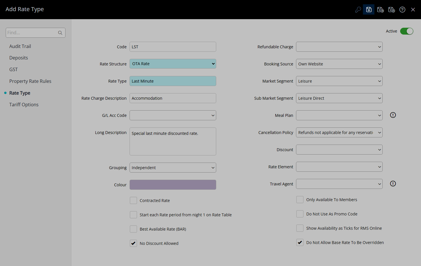421x266 pixels.
Task: Click the search magnifier in Find box
Action: point(60,33)
